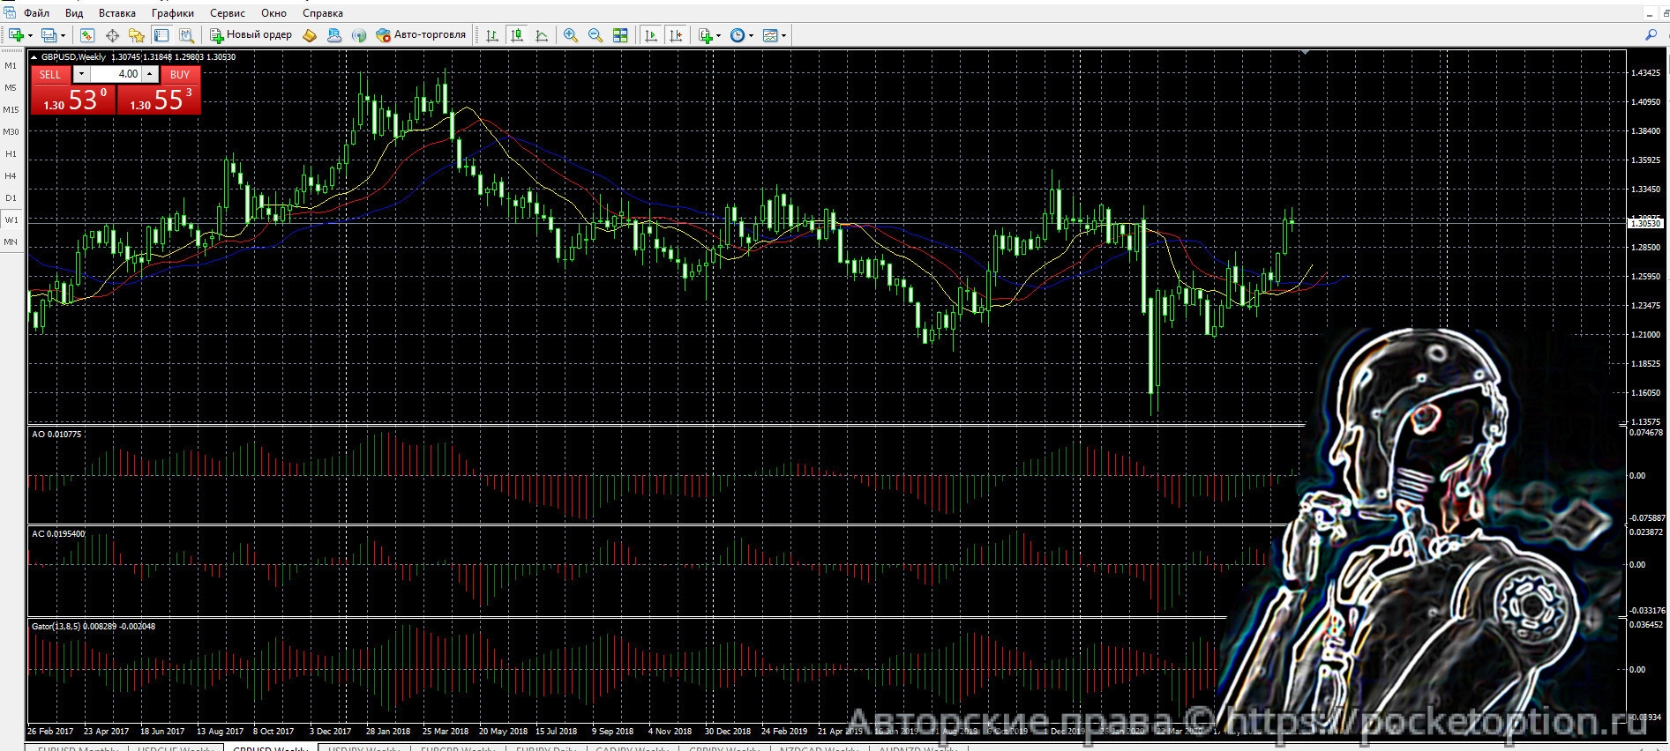Toggle the auto scroll button
The image size is (1670, 751).
(x=651, y=35)
